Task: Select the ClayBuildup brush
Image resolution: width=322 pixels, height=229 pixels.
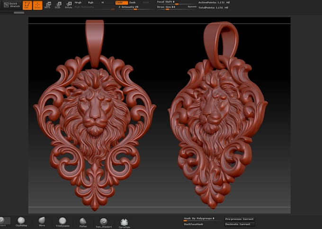Action: coord(21,222)
